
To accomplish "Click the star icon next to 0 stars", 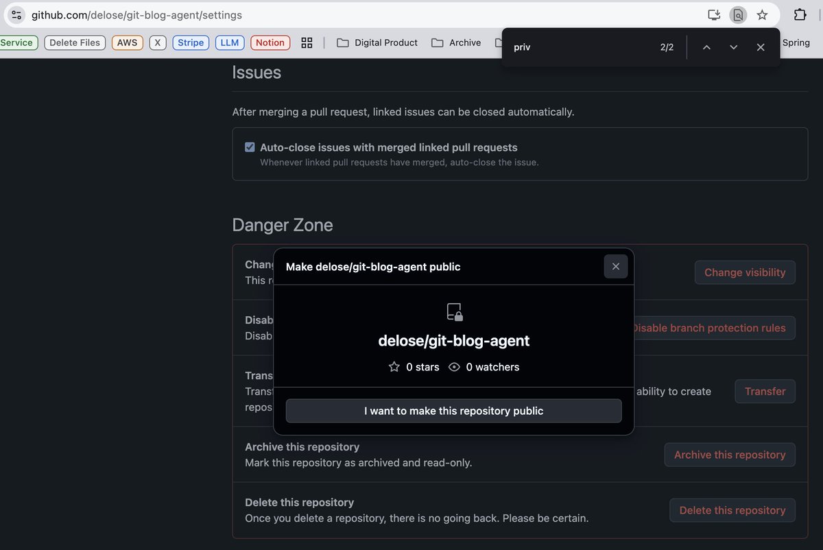I will point(394,367).
